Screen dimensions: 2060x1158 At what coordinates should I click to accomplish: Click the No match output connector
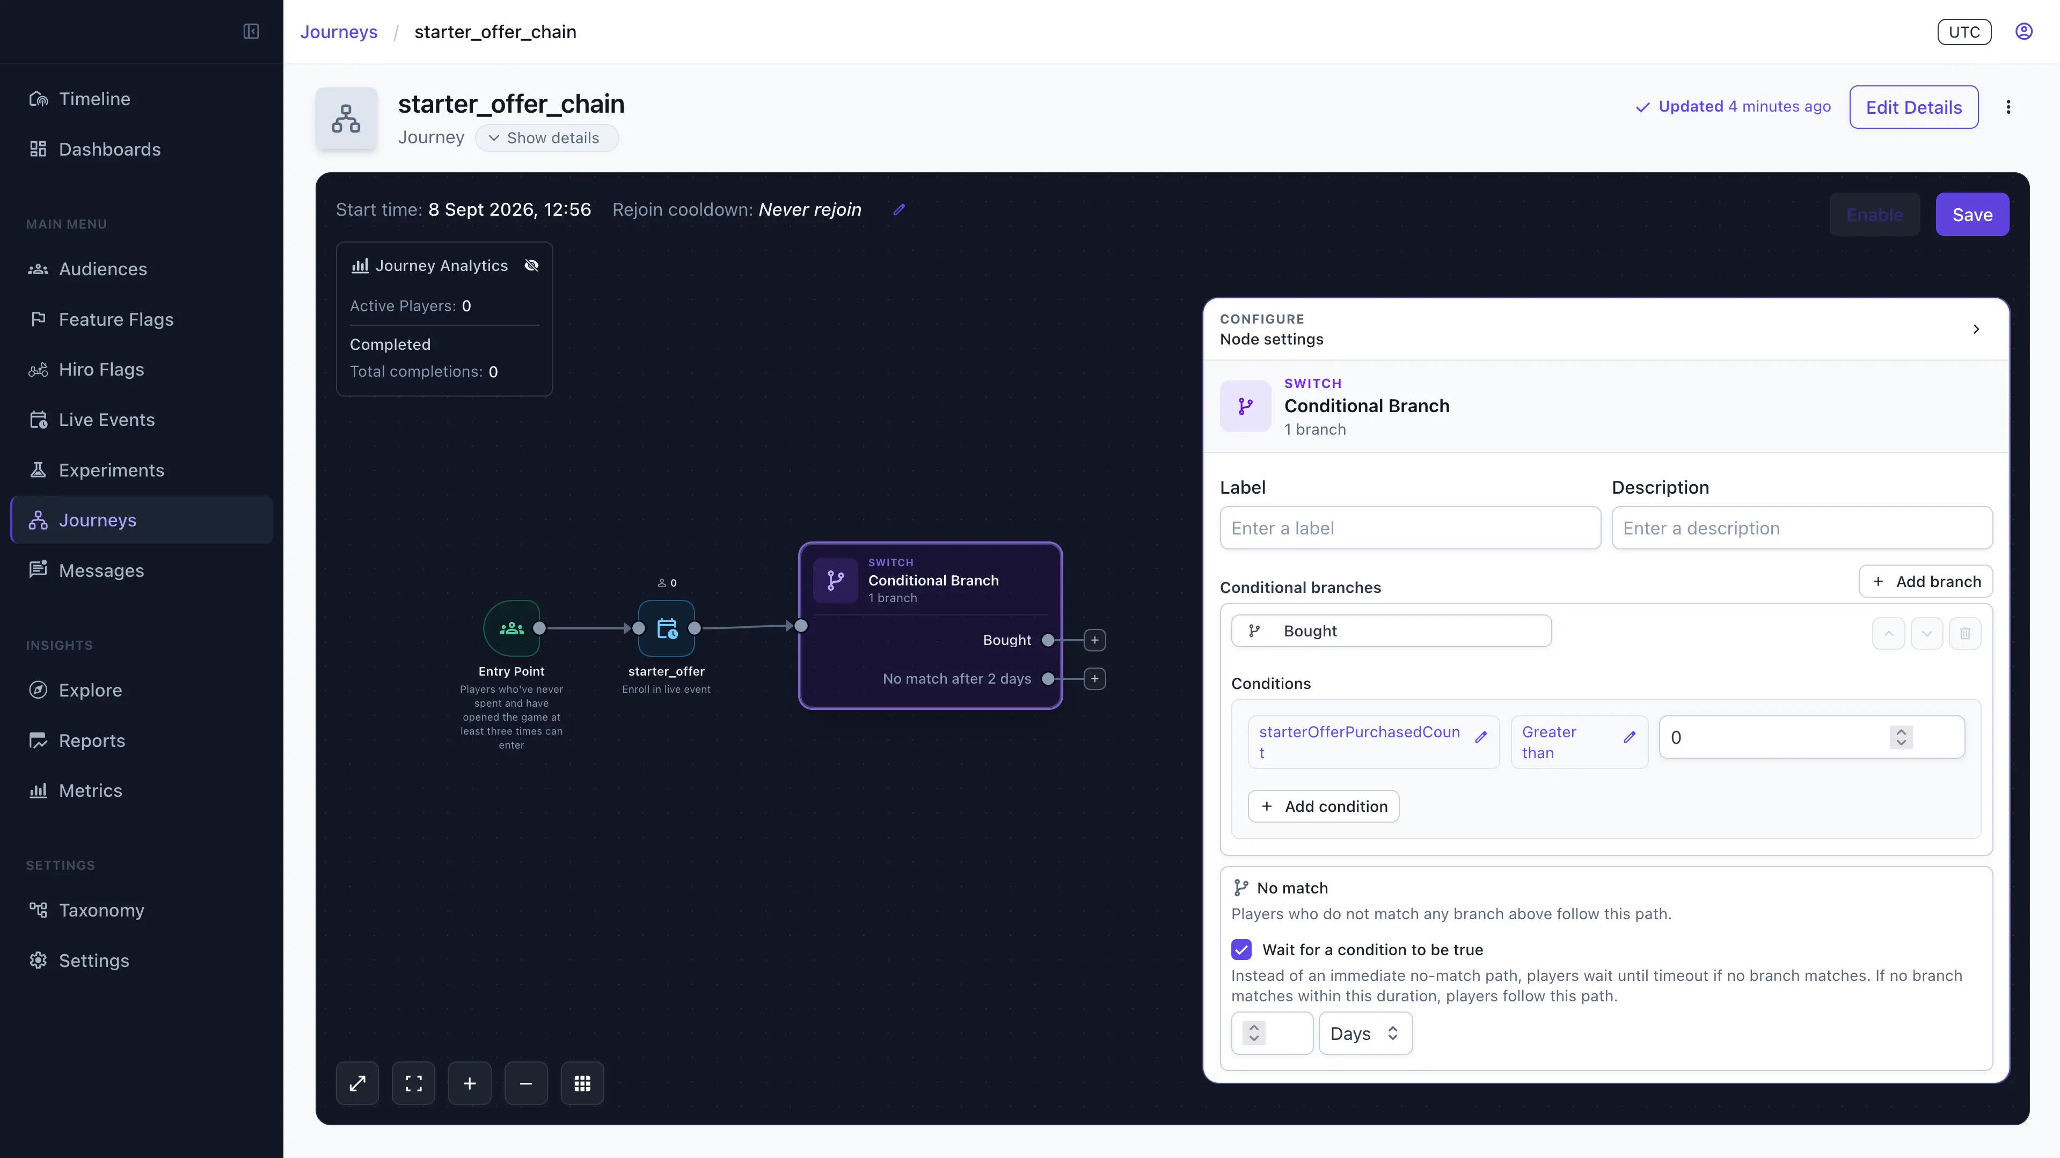point(1048,679)
